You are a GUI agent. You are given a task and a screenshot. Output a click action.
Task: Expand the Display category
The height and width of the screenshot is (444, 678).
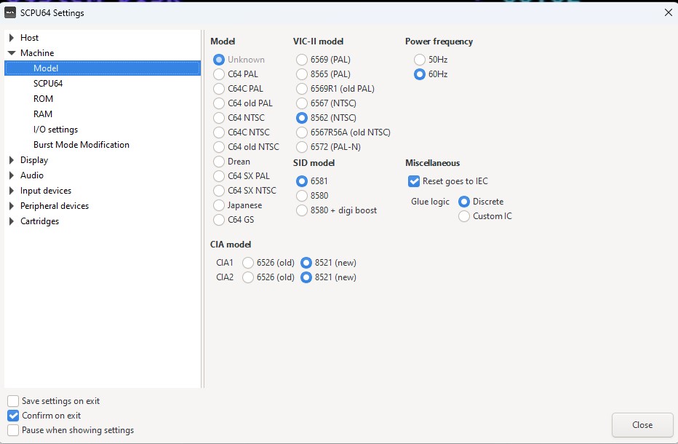coord(11,160)
